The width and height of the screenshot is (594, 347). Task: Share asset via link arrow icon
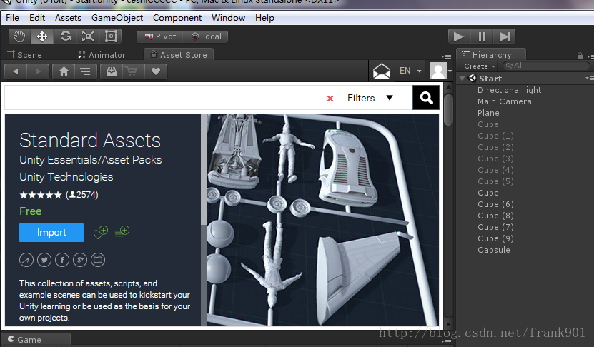click(26, 260)
